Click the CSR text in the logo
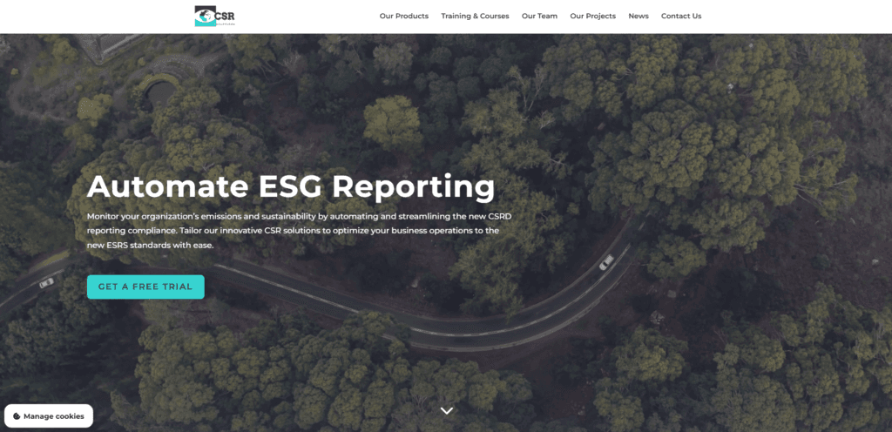Viewport: 892px width, 432px height. pos(225,15)
